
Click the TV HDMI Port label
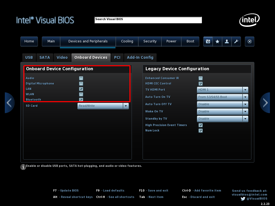155,90
